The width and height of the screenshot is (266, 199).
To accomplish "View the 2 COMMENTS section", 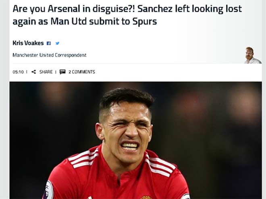I will click(81, 72).
